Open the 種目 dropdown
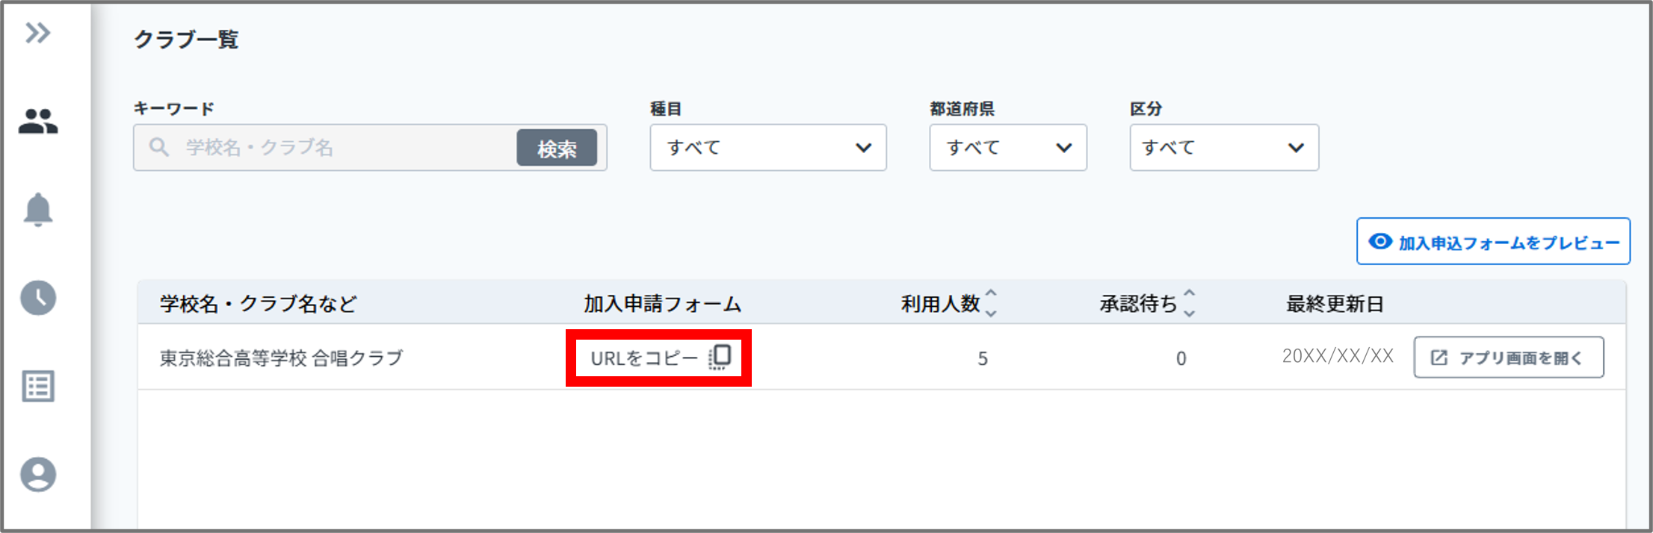This screenshot has height=533, width=1653. click(768, 148)
